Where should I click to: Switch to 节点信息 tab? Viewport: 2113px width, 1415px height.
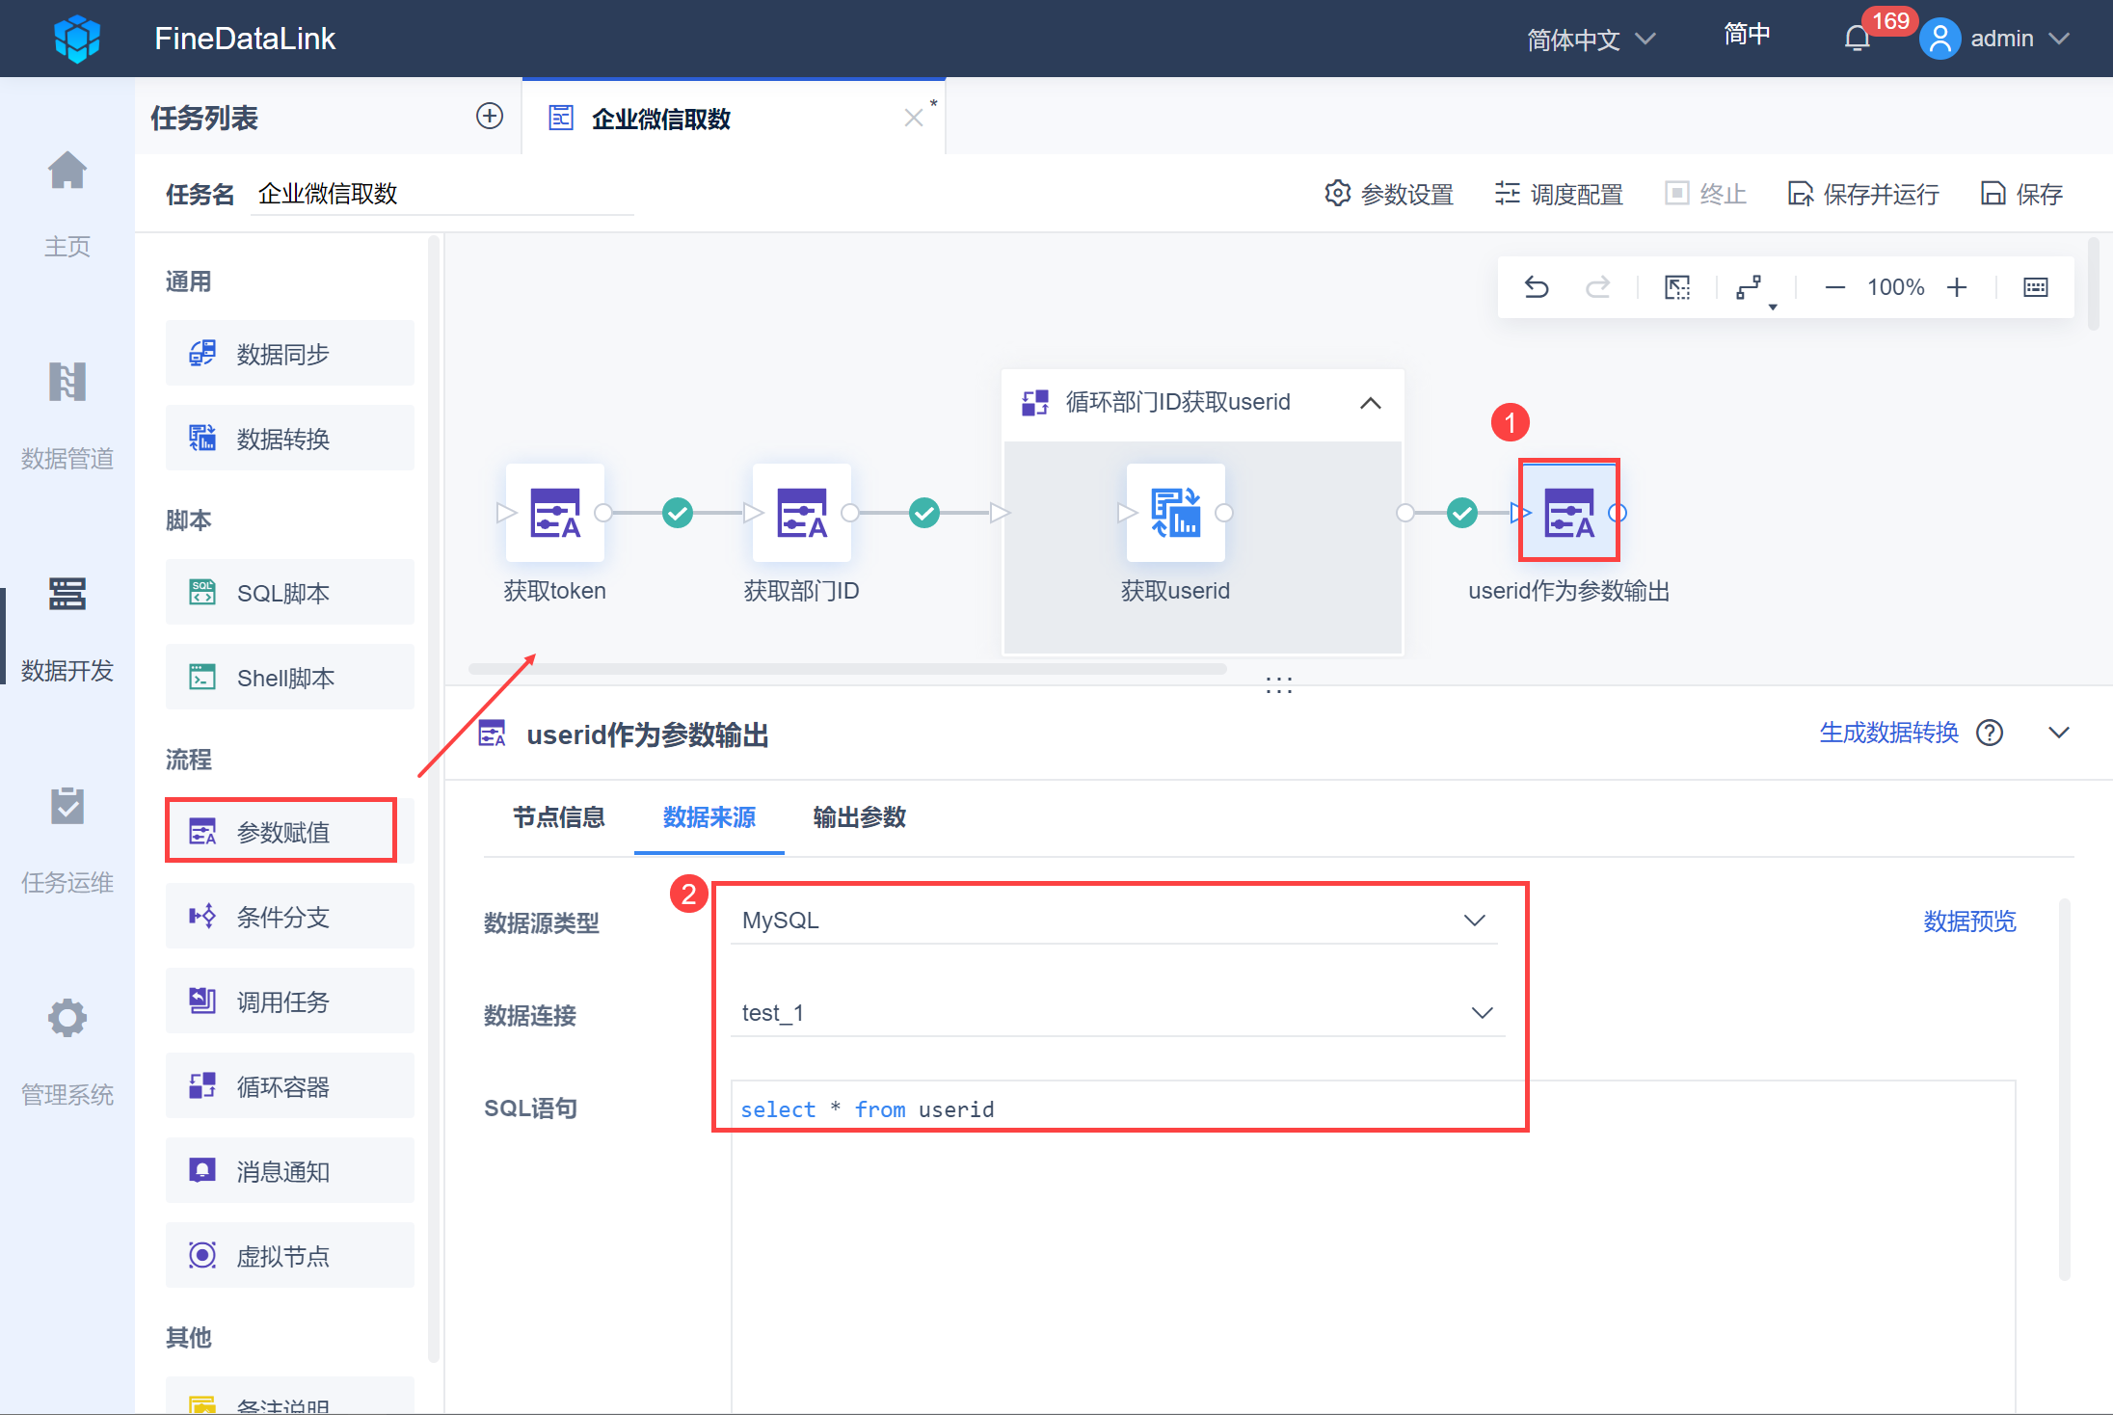558,817
